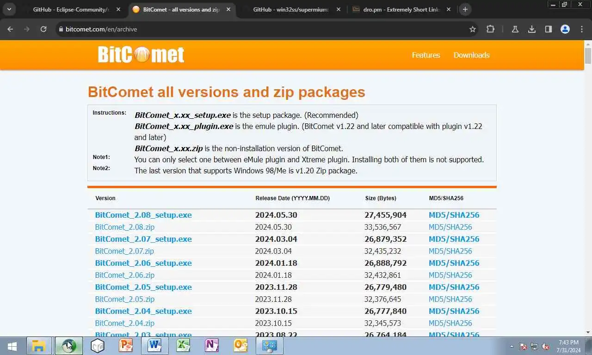Close the GitHub win32ss supermium tab
The image size is (592, 355).
[x=339, y=9]
